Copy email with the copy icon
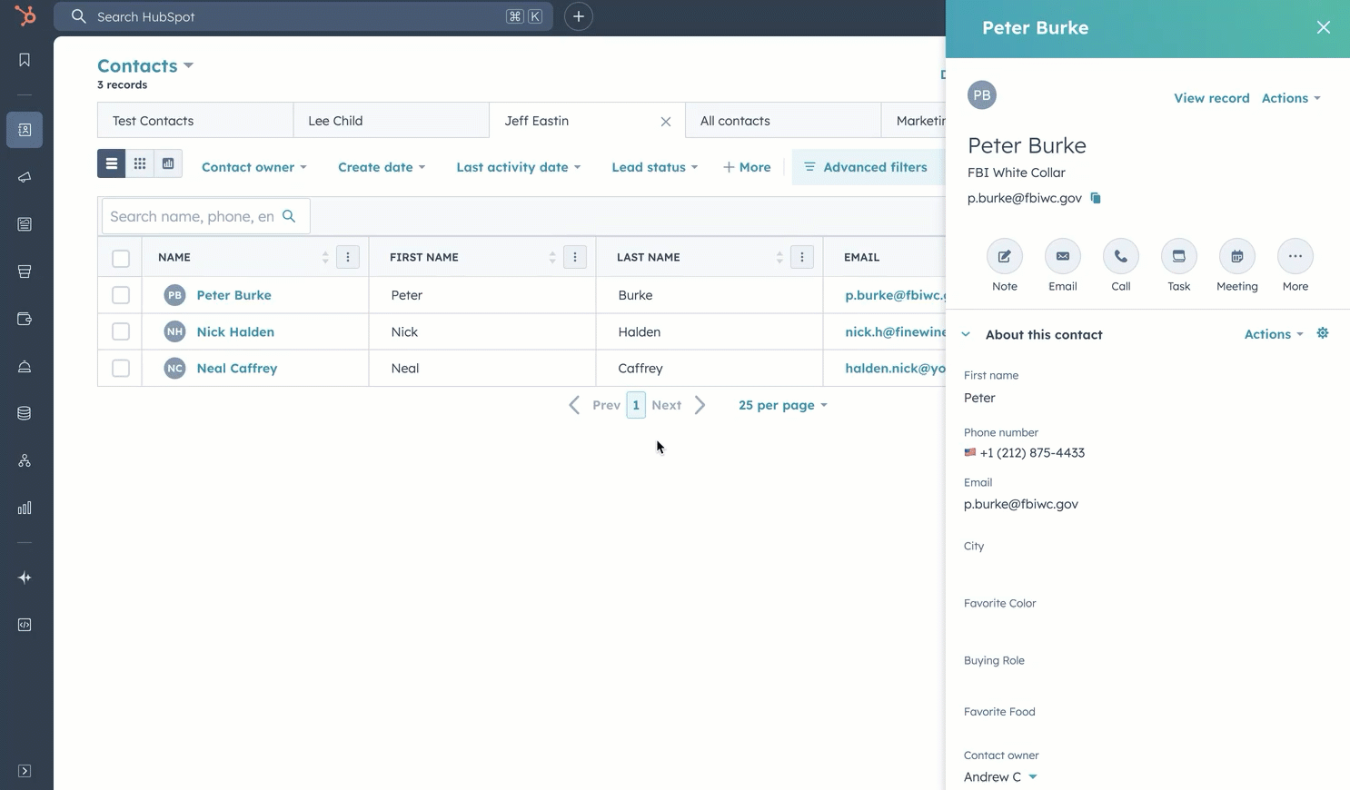The image size is (1350, 790). [x=1096, y=198]
